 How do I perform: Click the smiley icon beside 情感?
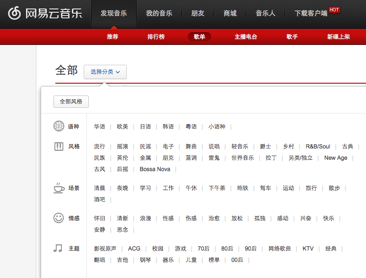click(x=59, y=218)
